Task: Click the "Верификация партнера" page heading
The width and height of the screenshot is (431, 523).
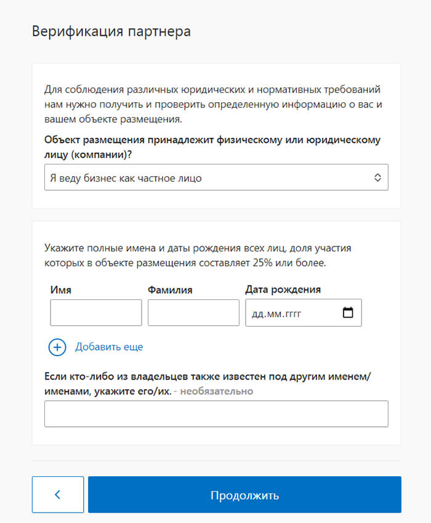Action: 111,31
